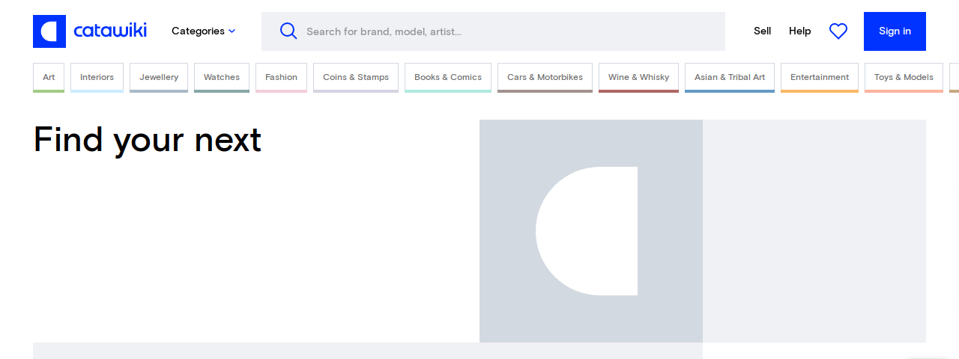Browse the Watches category
Image resolution: width=959 pixels, height=359 pixels.
222,77
